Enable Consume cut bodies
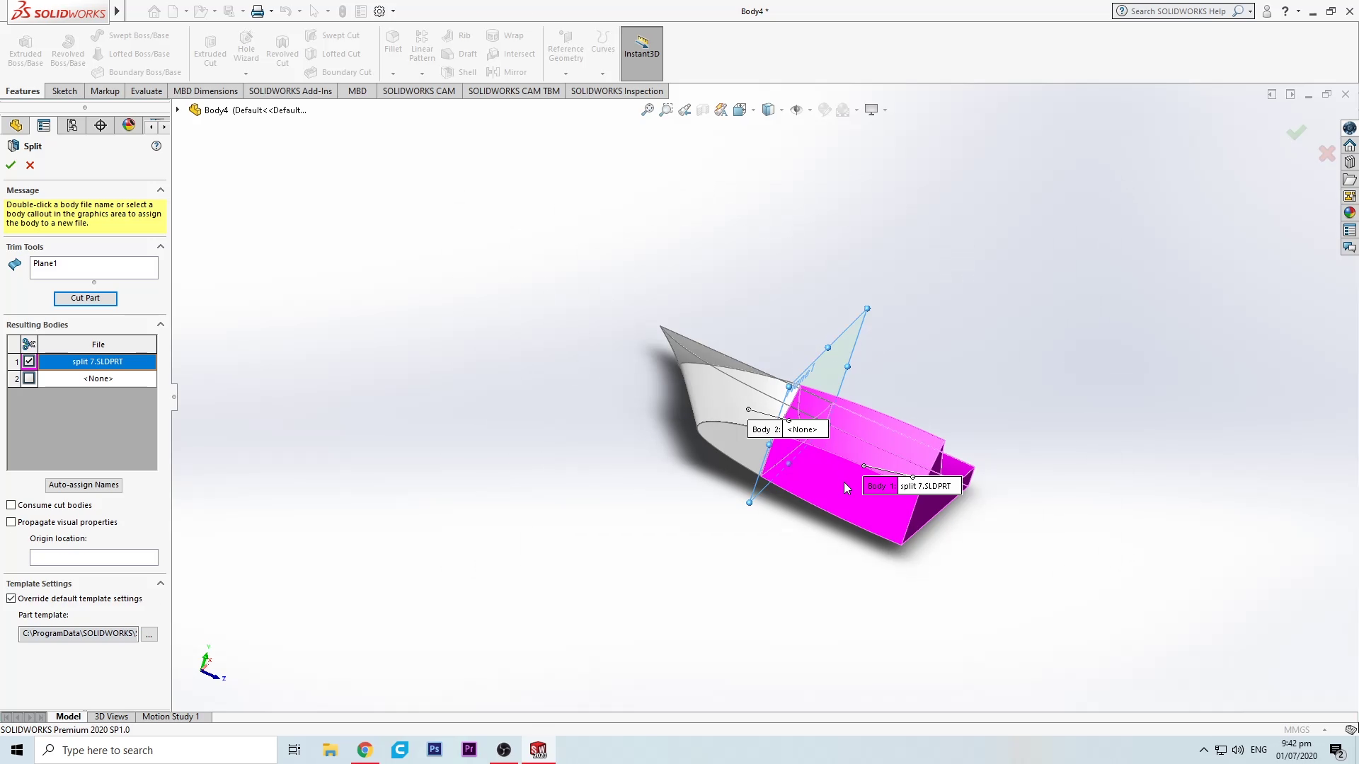 tap(11, 505)
